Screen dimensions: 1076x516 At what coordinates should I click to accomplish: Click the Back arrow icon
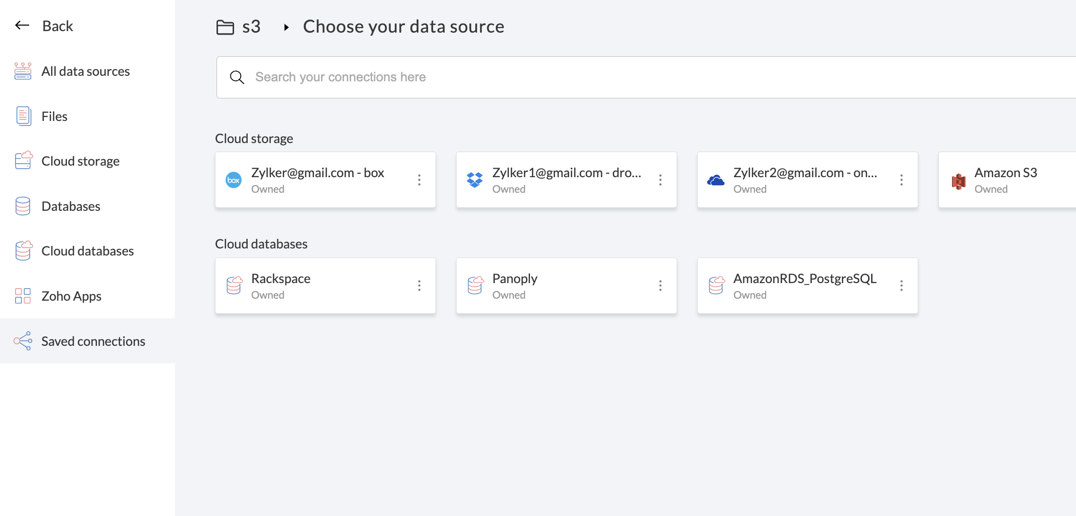click(x=22, y=26)
